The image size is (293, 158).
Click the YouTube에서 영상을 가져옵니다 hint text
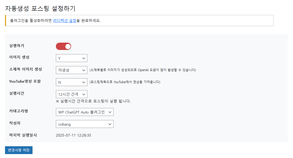tap(125, 82)
